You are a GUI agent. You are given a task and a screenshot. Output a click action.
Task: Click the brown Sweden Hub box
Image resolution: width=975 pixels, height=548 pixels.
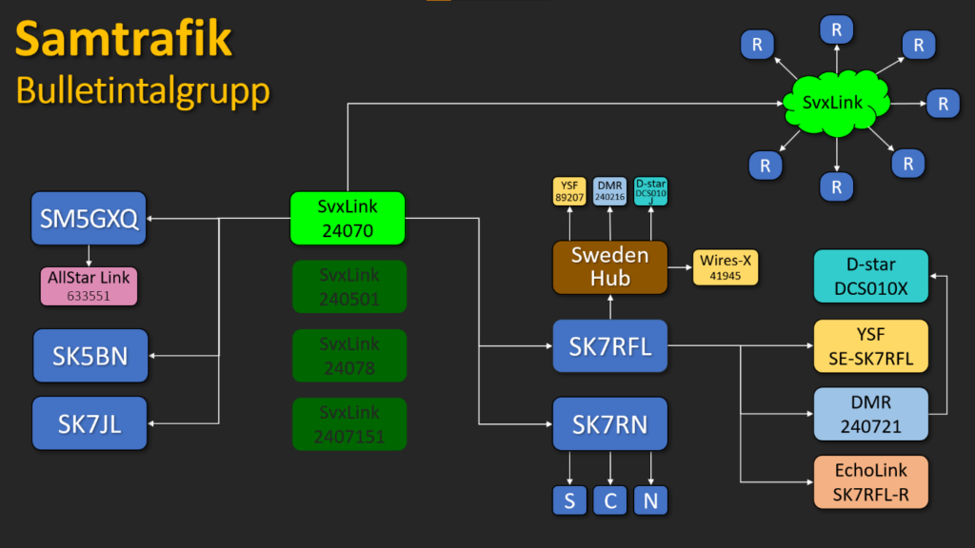tap(609, 267)
